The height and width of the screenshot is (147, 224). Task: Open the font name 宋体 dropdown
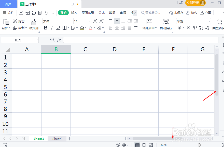(x=72, y=21)
